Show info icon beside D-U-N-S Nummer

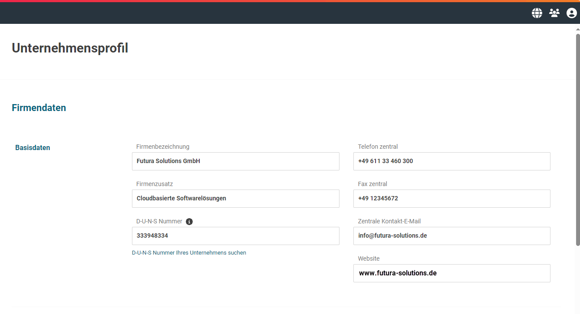pyautogui.click(x=189, y=222)
